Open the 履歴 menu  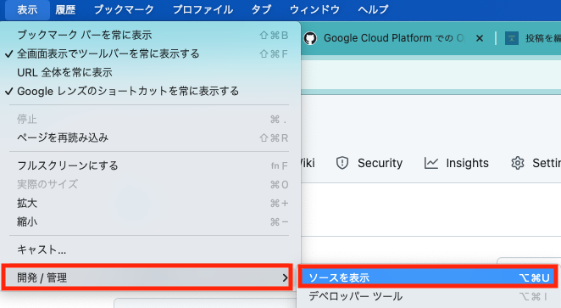(x=65, y=9)
